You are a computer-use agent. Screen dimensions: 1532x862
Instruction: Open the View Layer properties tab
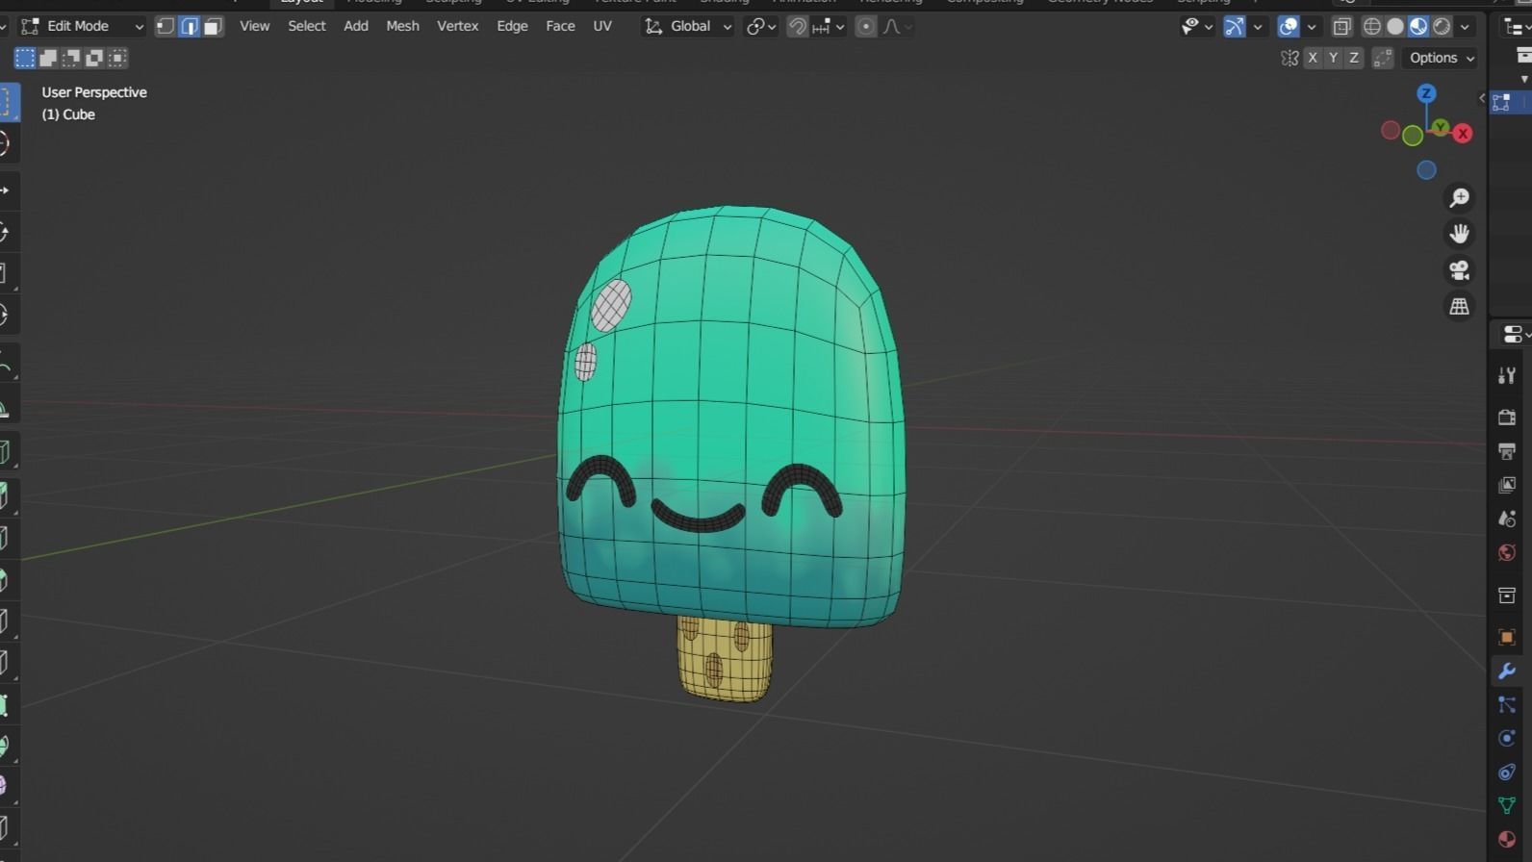pyautogui.click(x=1507, y=485)
